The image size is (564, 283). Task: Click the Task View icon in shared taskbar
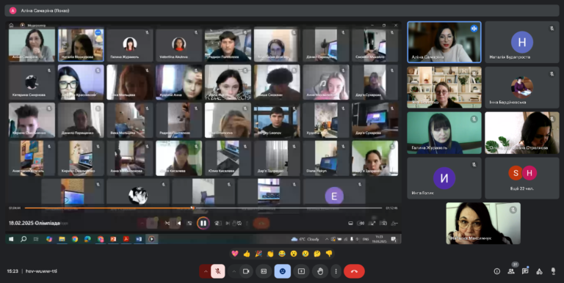click(36, 239)
